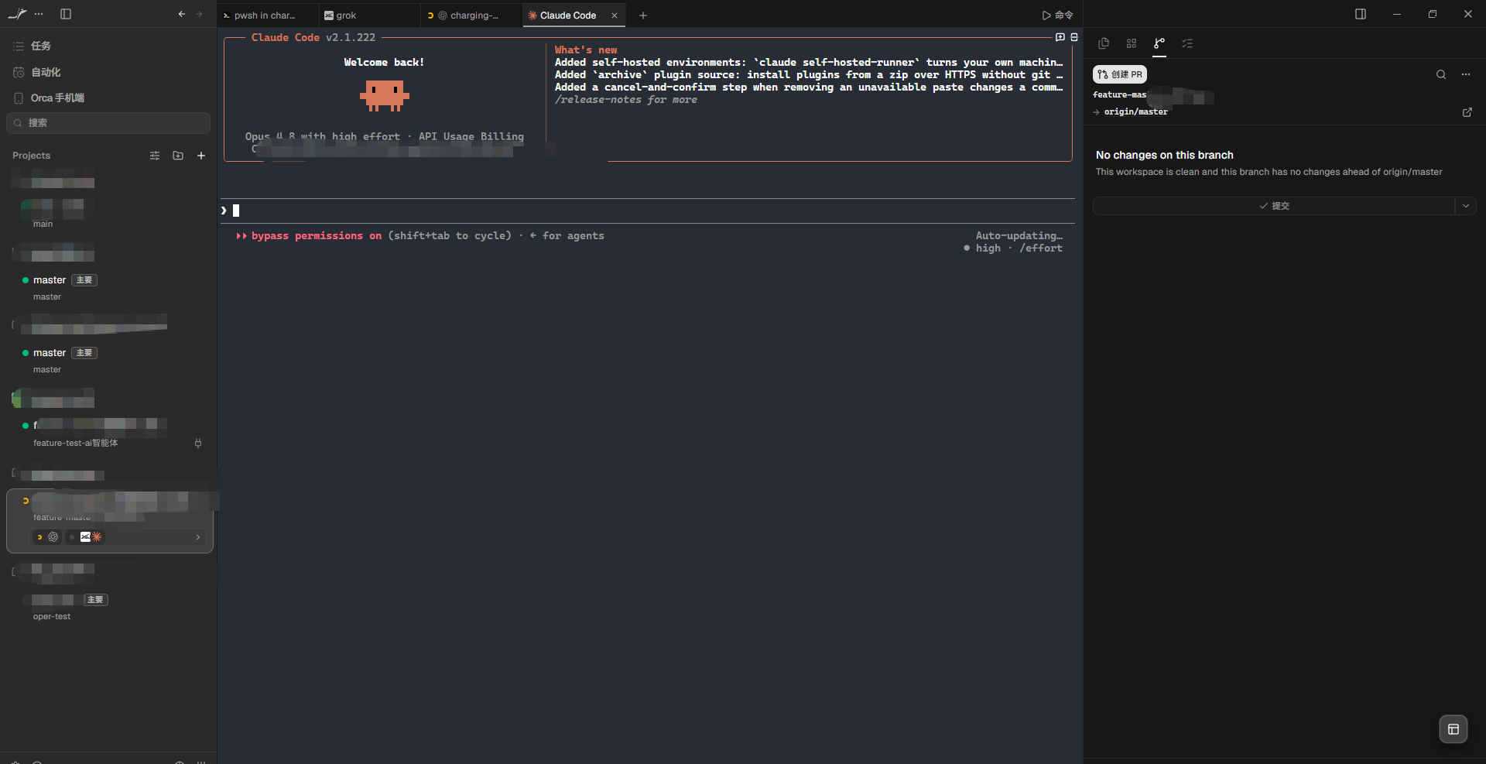Viewport: 1486px width, 764px height.
Task: Click the '/release-notes for more' text
Action: 625,100
